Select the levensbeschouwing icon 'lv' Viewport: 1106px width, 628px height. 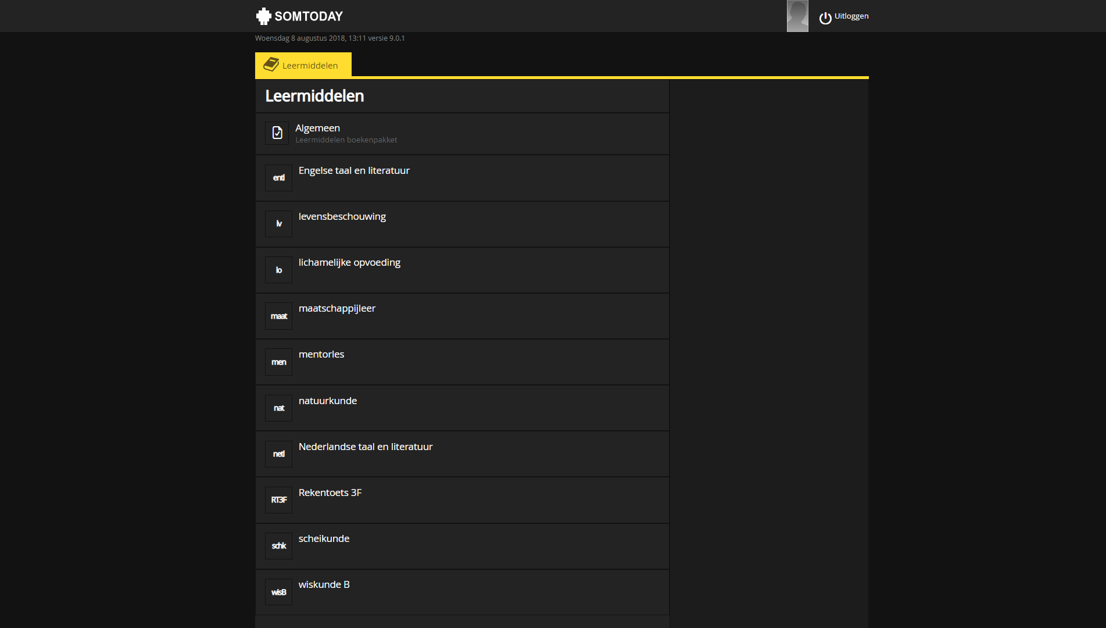278,224
